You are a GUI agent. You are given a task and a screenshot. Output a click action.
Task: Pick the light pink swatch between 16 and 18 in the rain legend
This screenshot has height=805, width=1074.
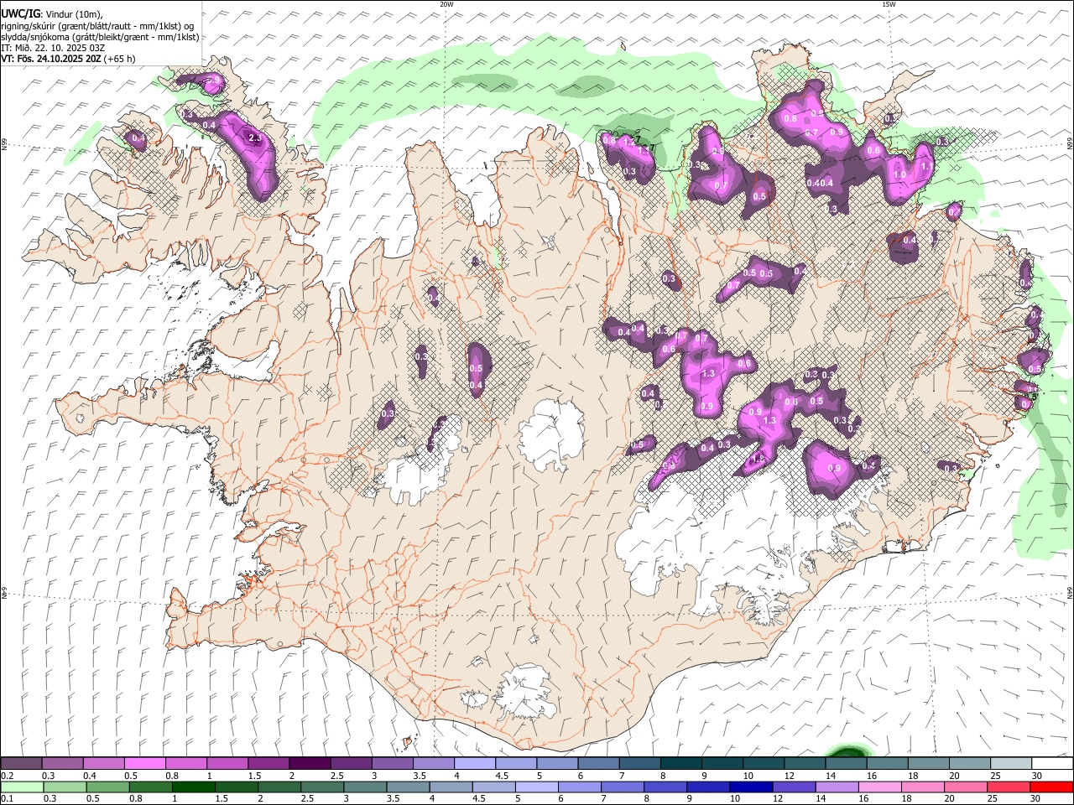879,787
